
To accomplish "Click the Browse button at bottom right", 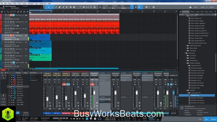I will [x=213, y=119].
